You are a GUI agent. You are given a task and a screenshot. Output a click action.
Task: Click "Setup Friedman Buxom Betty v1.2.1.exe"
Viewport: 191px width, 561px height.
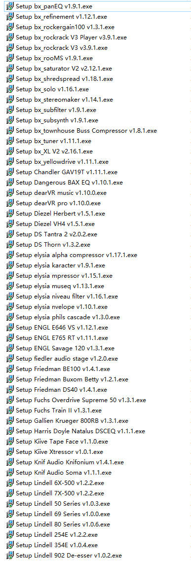72,379
